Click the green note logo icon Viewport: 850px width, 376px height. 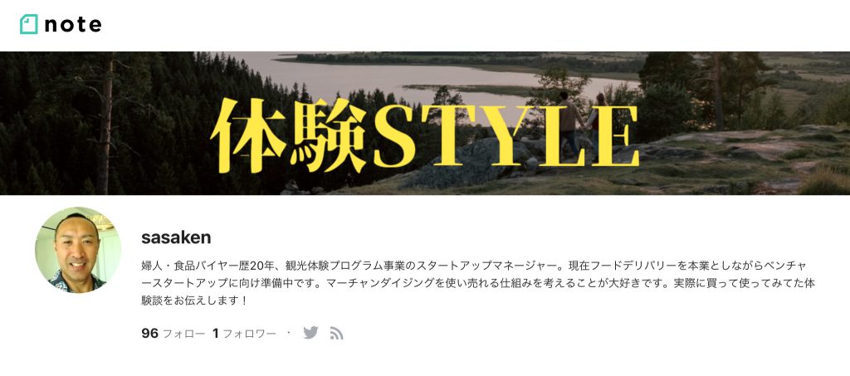tap(29, 24)
